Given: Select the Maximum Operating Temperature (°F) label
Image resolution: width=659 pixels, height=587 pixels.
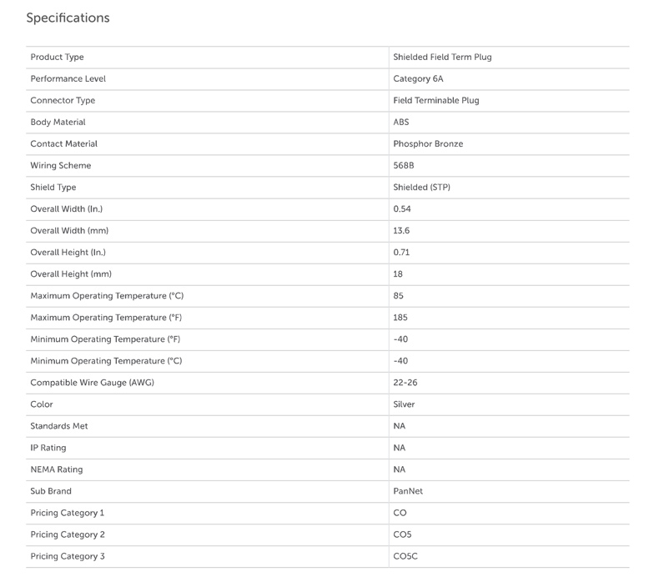Looking at the screenshot, I should pyautogui.click(x=106, y=318).
